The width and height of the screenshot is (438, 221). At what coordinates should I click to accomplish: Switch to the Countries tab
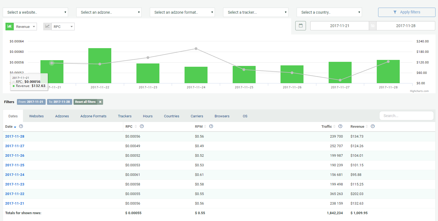pos(171,116)
